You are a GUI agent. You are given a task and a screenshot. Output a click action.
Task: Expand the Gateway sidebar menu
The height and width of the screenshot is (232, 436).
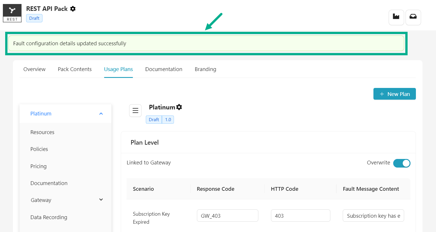click(x=101, y=200)
